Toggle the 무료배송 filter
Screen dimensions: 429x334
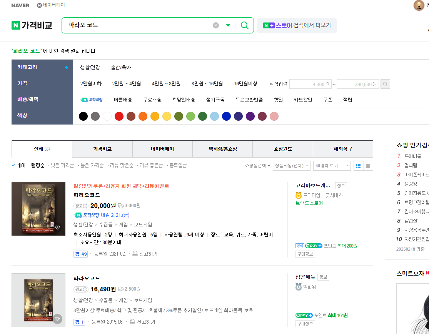tap(152, 100)
